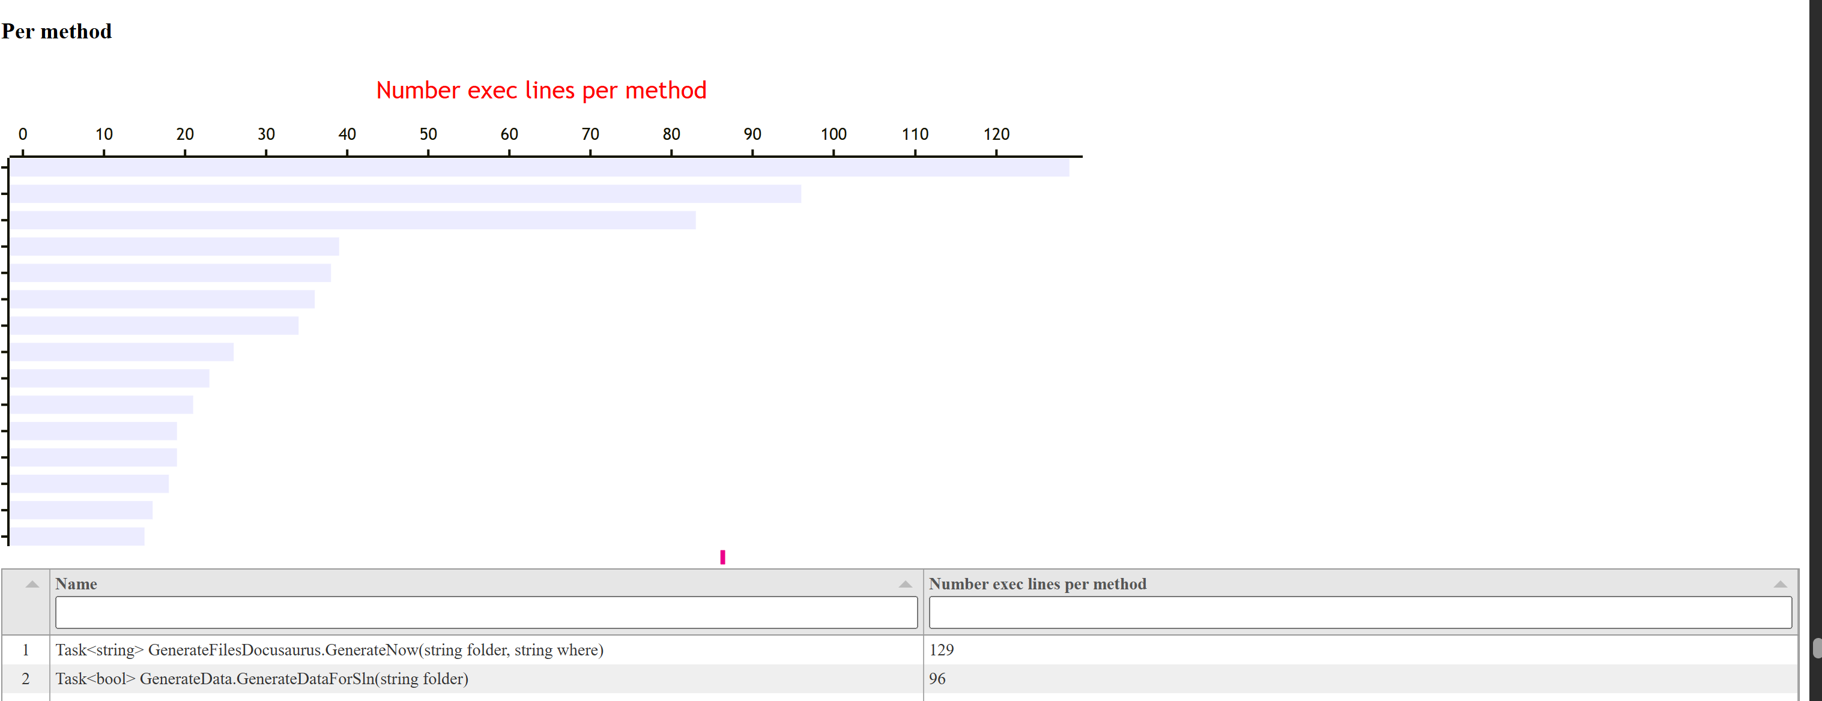1822x701 pixels.
Task: Click the third bar ending near 83
Action: [x=353, y=220]
